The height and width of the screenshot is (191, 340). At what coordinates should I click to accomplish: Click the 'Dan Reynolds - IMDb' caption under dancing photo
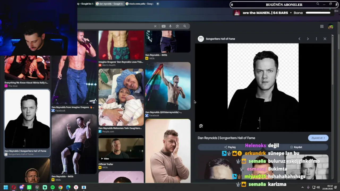tap(62, 176)
